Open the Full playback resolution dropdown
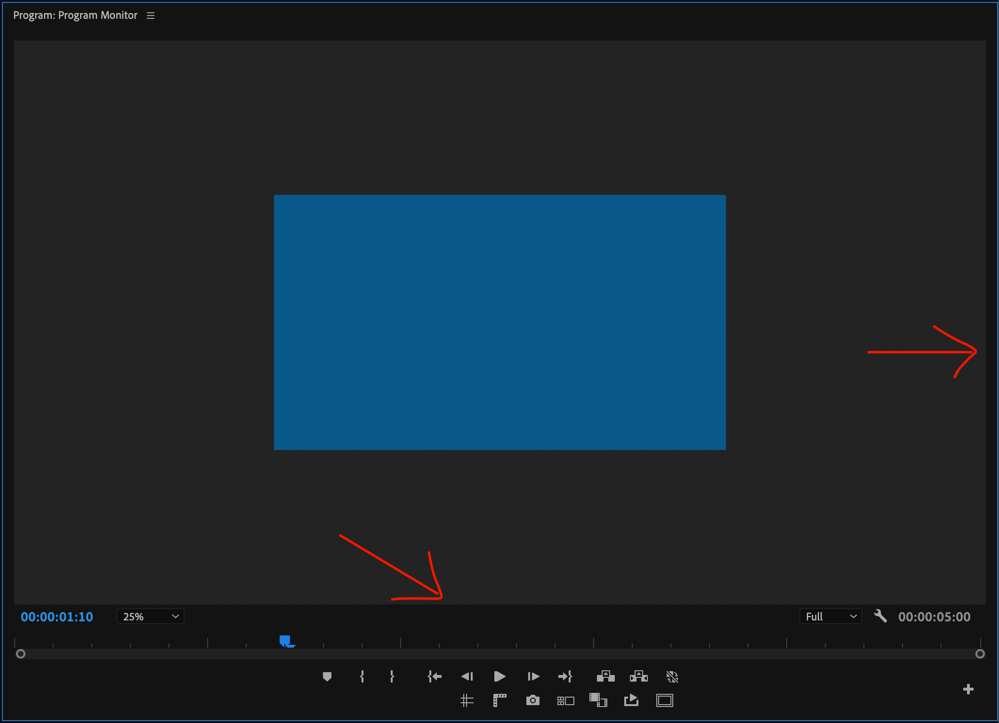999x723 pixels. 830,616
